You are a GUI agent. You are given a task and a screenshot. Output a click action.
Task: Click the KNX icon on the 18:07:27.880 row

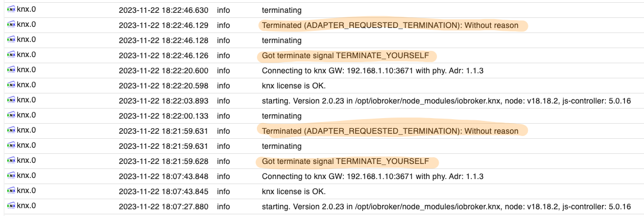[x=11, y=206]
